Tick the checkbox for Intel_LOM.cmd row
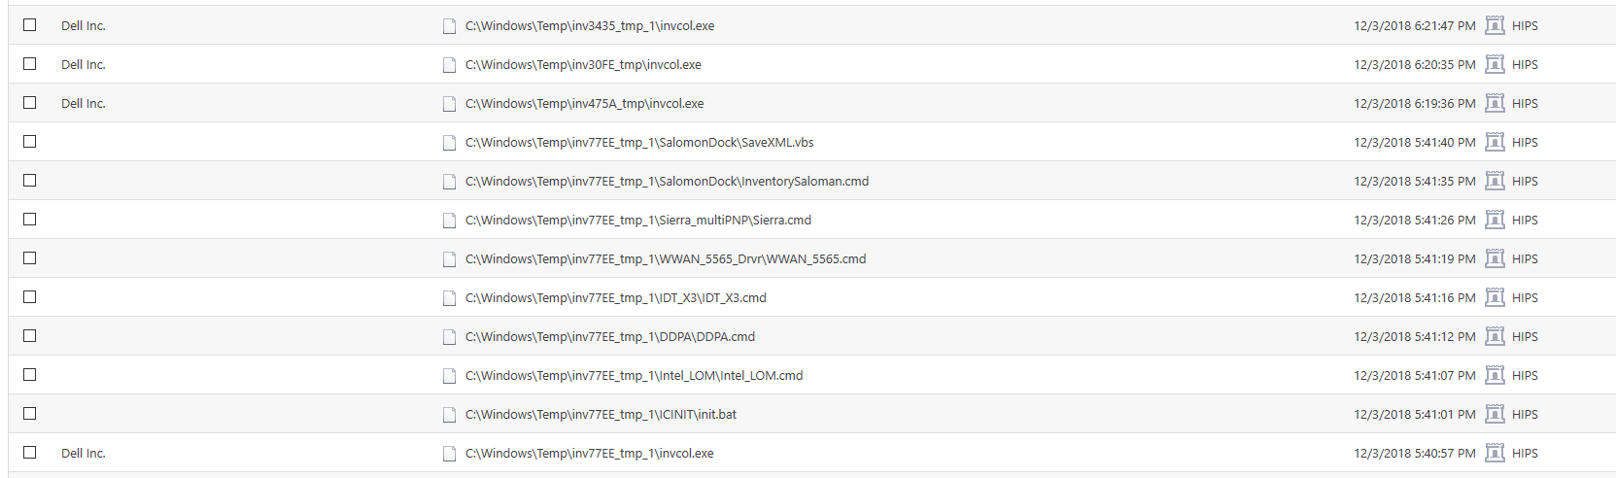The width and height of the screenshot is (1616, 478). coord(30,375)
